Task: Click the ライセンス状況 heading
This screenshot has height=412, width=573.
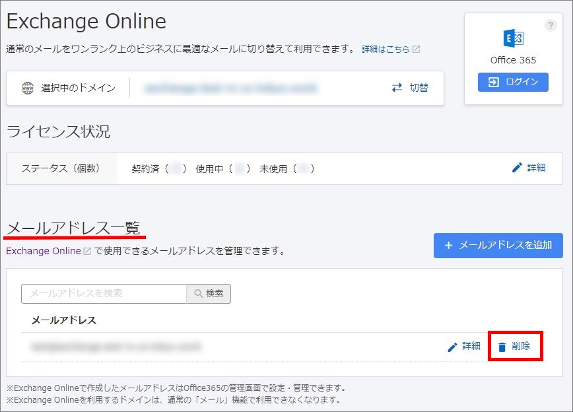Action: tap(58, 131)
